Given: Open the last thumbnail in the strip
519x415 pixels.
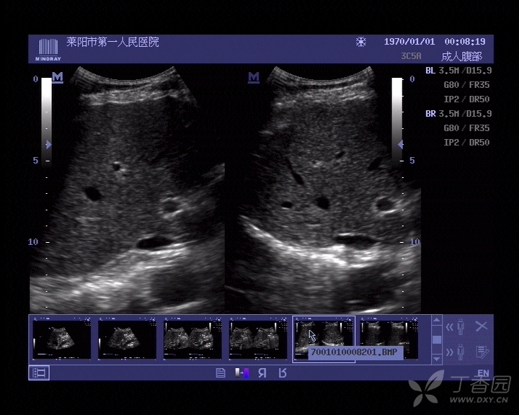Looking at the screenshot, I should click(389, 339).
